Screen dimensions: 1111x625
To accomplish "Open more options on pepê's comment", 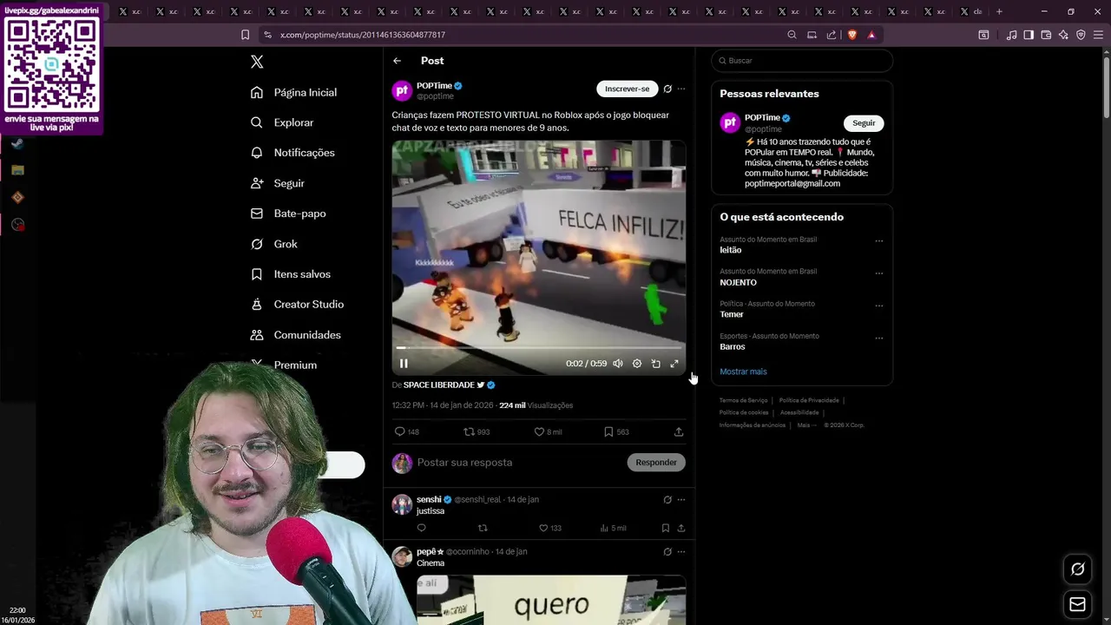I will point(681,552).
